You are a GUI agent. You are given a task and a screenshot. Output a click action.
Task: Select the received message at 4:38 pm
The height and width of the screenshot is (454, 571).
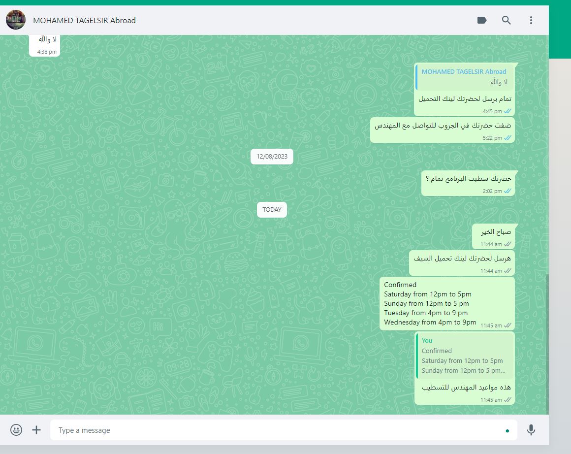click(x=45, y=45)
